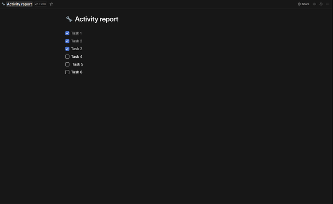Open the Share dialog
The height and width of the screenshot is (204, 333).
coord(304,4)
